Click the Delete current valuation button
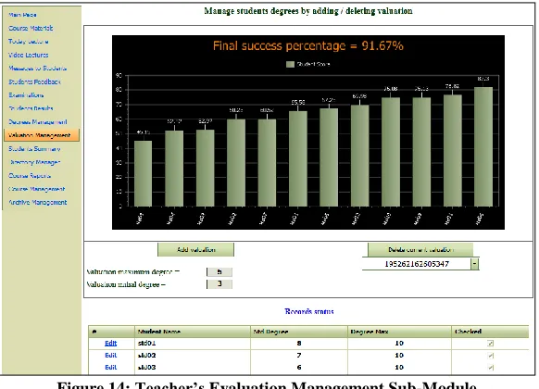 (x=420, y=250)
